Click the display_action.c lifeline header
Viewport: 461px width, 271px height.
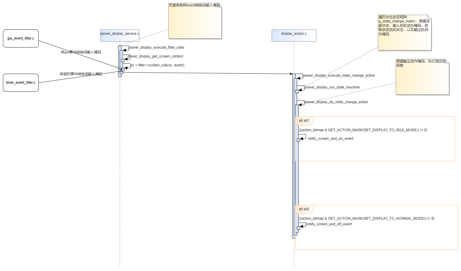click(x=294, y=35)
